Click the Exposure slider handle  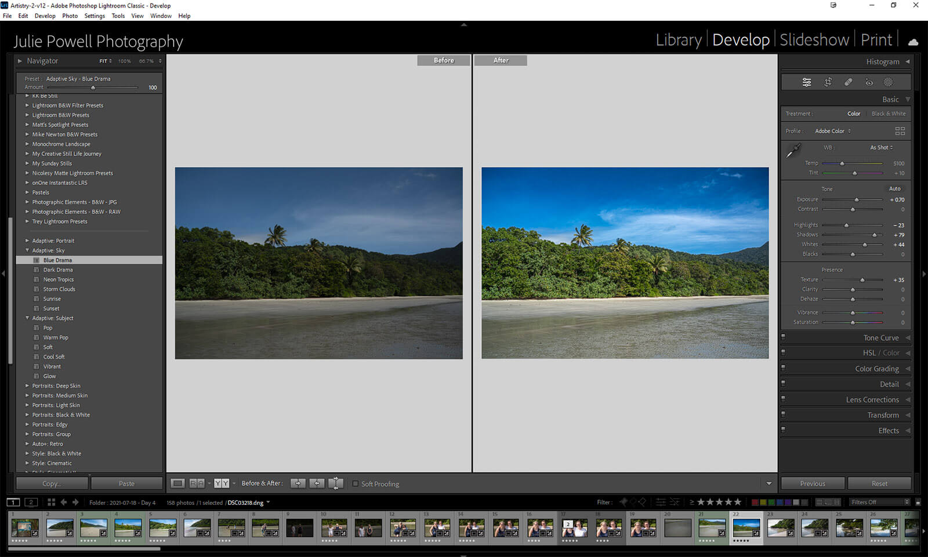coord(857,200)
